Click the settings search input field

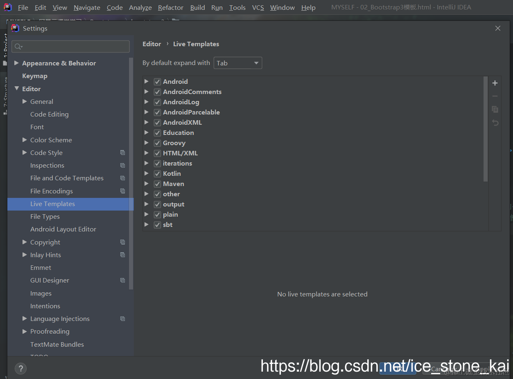pos(70,47)
